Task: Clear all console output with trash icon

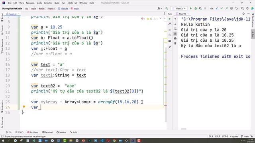Action: (175, 43)
